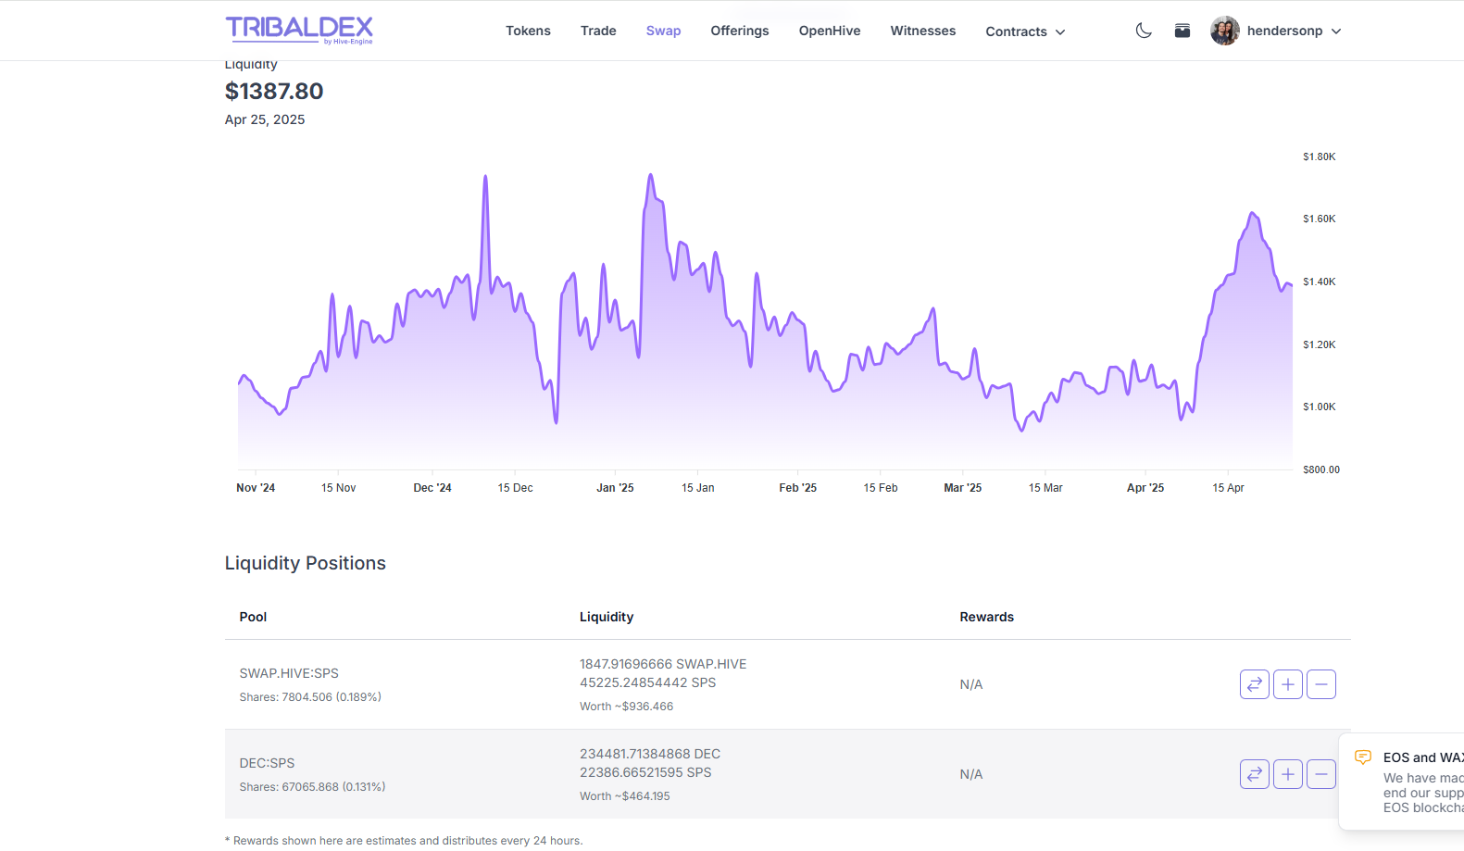Open the Tokens menu item
The width and height of the screenshot is (1464, 851).
click(x=528, y=31)
